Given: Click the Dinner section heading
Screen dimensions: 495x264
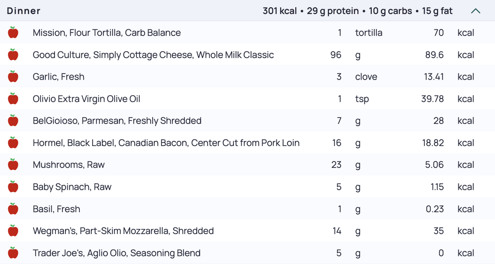Looking at the screenshot, I should point(24,11).
